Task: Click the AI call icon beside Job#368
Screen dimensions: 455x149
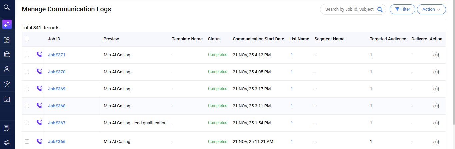Action: point(39,106)
